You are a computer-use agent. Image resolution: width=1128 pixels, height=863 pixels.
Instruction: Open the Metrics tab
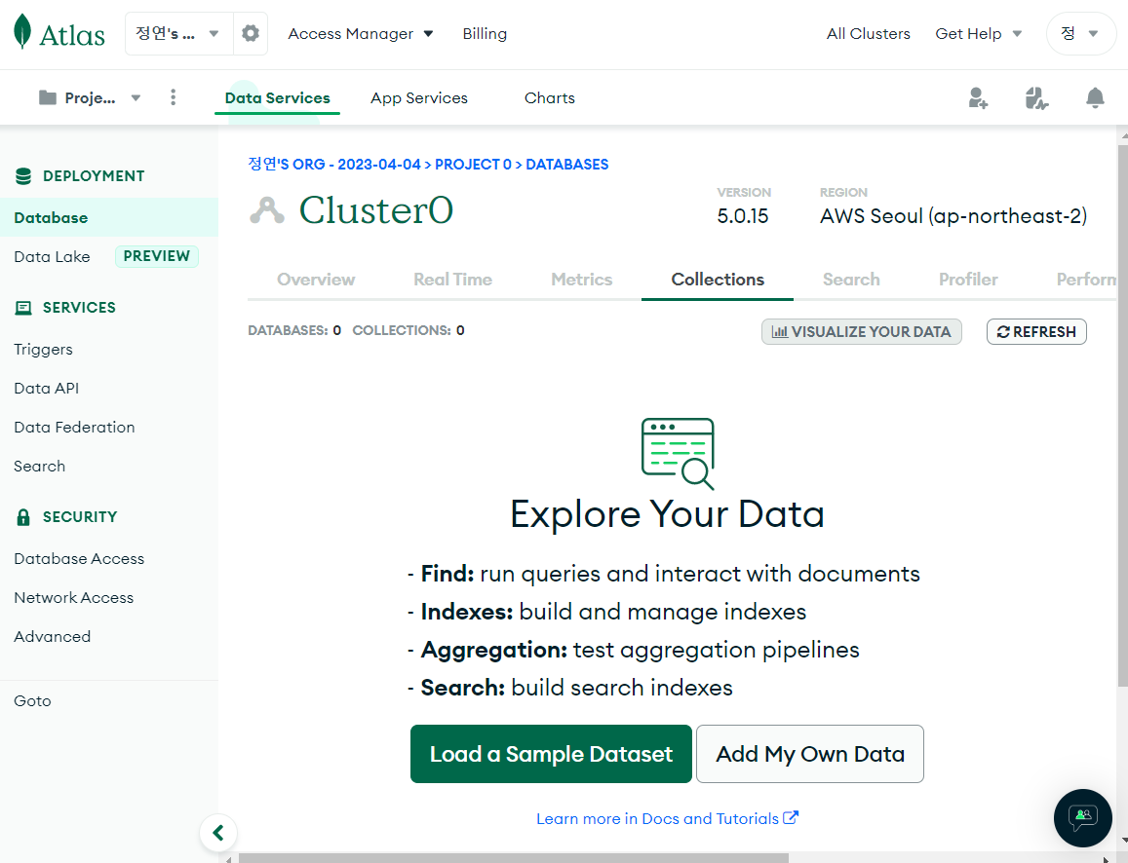tap(581, 280)
